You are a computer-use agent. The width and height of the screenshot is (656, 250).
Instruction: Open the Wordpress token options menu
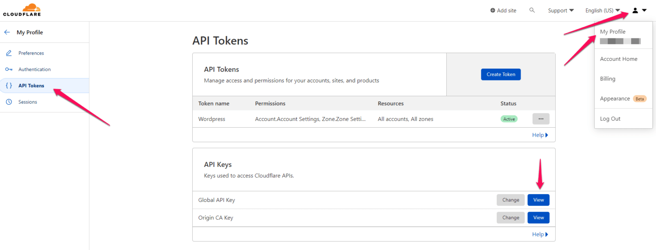pos(541,119)
